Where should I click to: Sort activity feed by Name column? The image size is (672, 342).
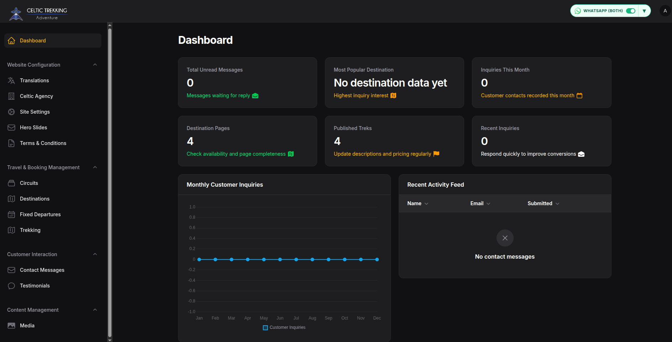pos(418,203)
